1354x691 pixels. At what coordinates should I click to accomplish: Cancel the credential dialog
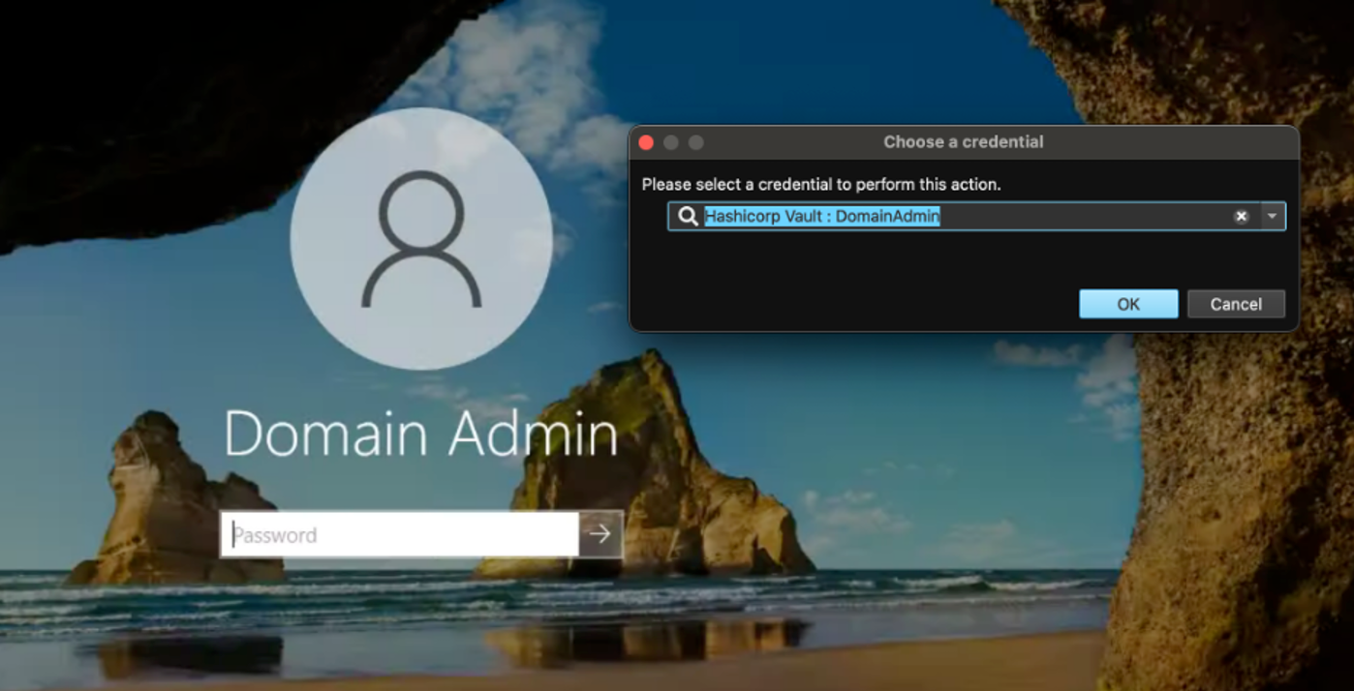1236,304
